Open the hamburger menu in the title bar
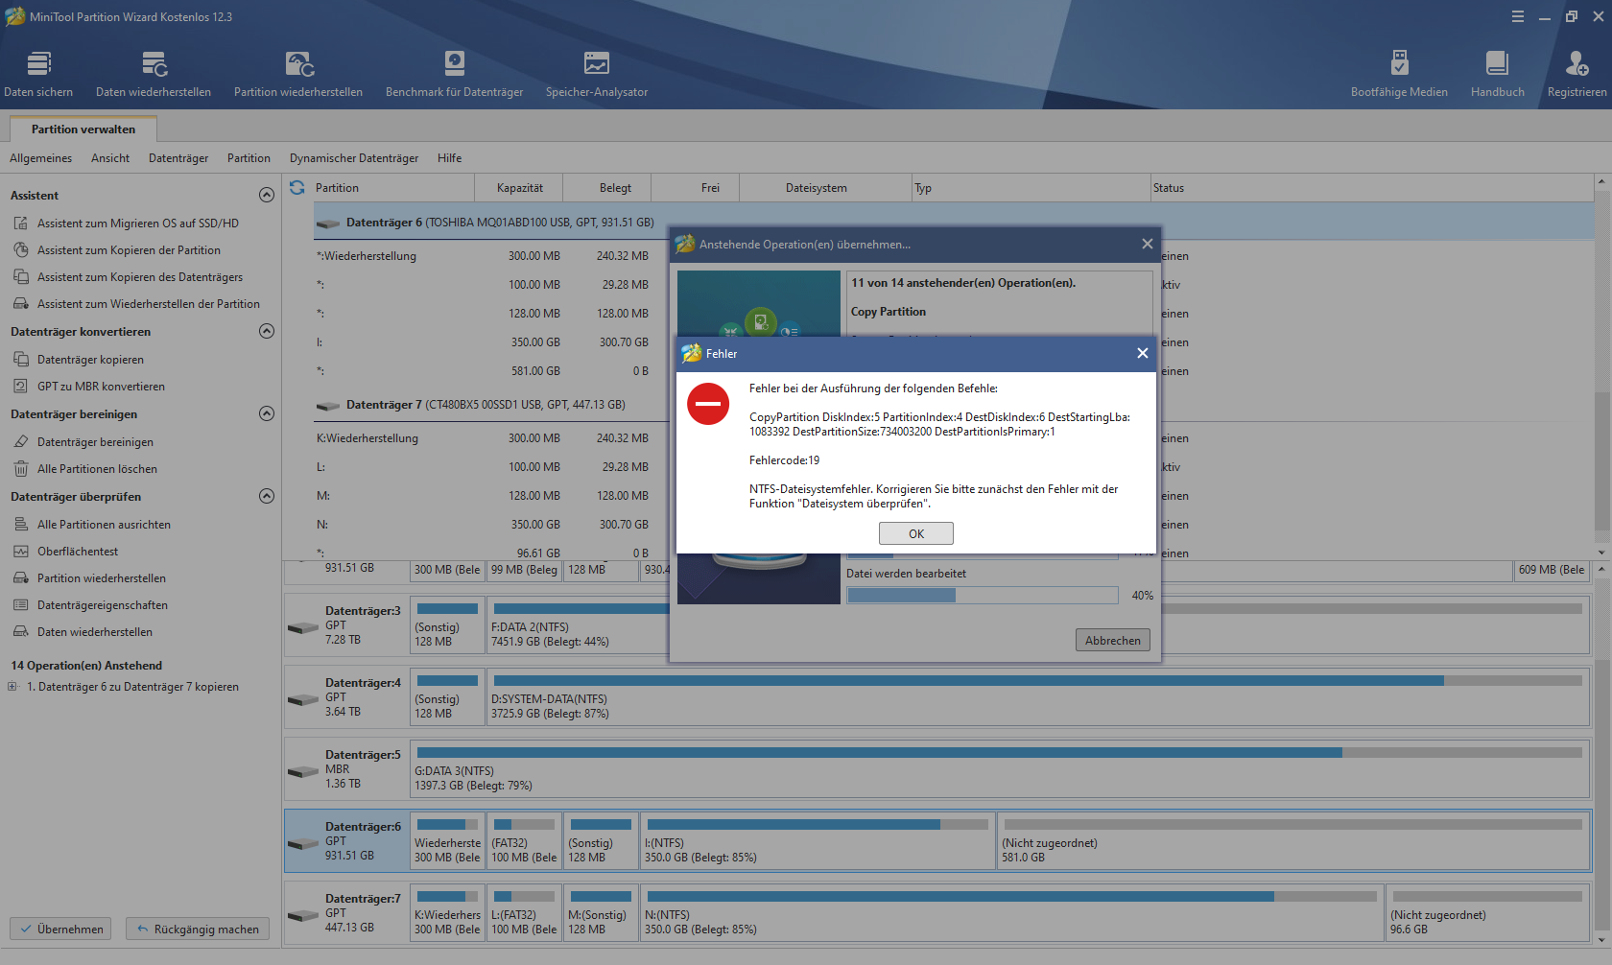This screenshot has width=1612, height=965. (x=1518, y=16)
